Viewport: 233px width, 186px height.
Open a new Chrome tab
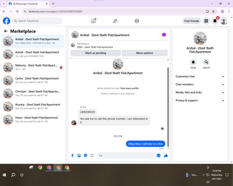pyautogui.click(x=53, y=4)
